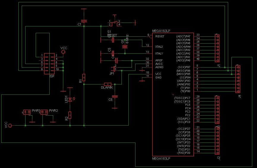
Task: Click the (SCK)PB7 pin label
Action: click(184, 67)
